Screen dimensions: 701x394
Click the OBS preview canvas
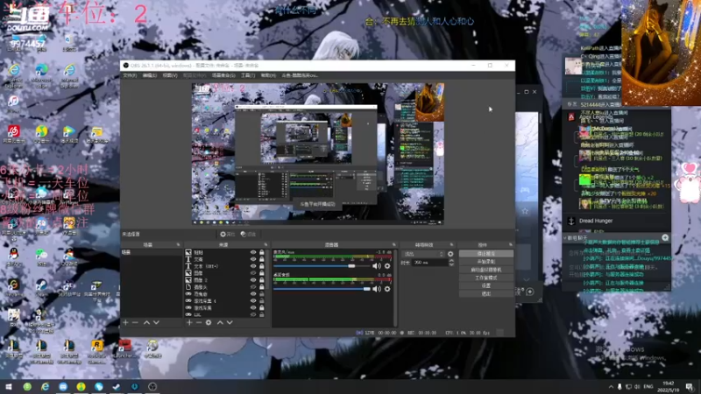click(318, 154)
